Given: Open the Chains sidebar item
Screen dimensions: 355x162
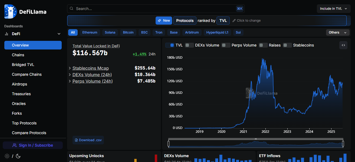Looking at the screenshot, I should [x=33, y=55].
